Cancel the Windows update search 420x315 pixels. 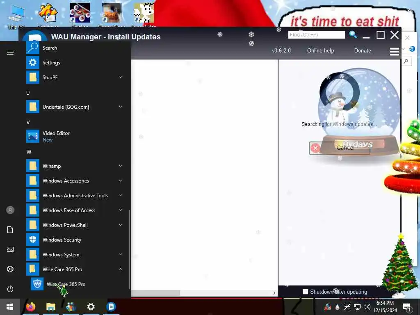[x=339, y=148]
